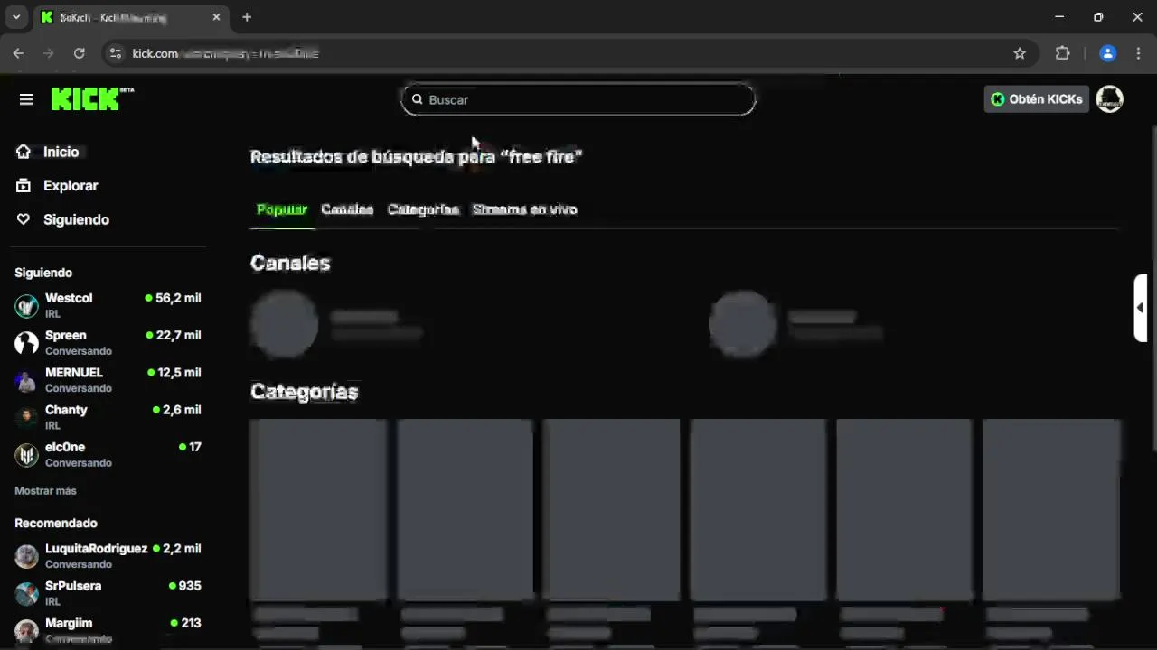Open Chrome three-dot menu

[1138, 53]
